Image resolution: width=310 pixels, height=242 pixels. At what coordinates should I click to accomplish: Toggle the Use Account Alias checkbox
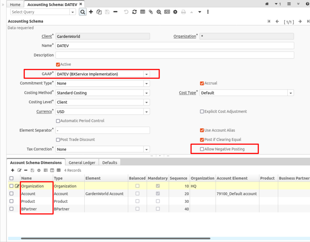click(x=202, y=130)
